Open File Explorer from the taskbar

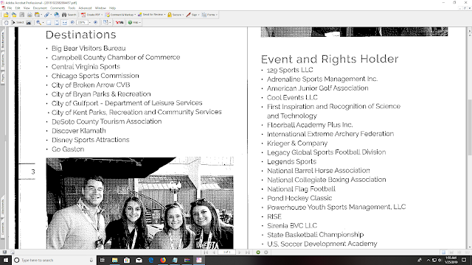coord(115,260)
